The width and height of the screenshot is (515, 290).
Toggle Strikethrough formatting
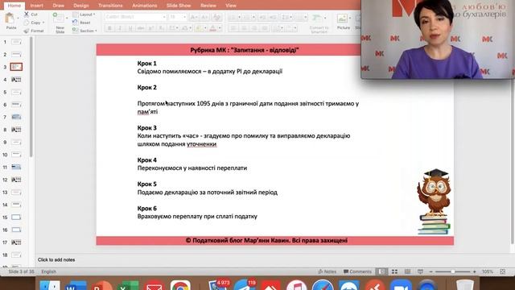click(x=141, y=29)
